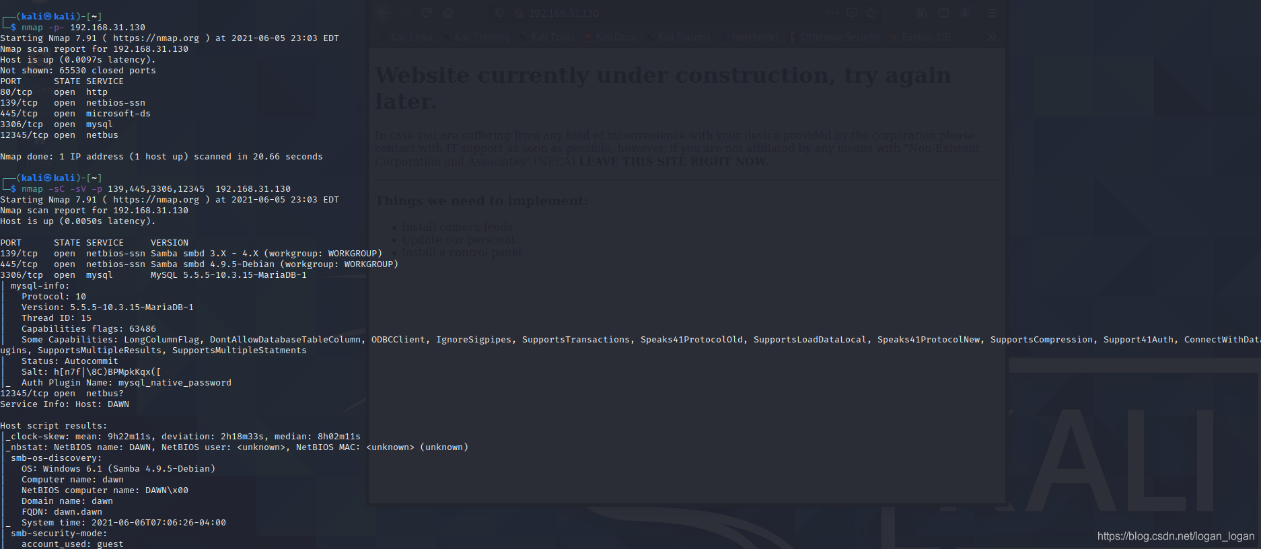
Task: Click the 'nmap -sC -sV -p' command line
Action: (x=156, y=189)
